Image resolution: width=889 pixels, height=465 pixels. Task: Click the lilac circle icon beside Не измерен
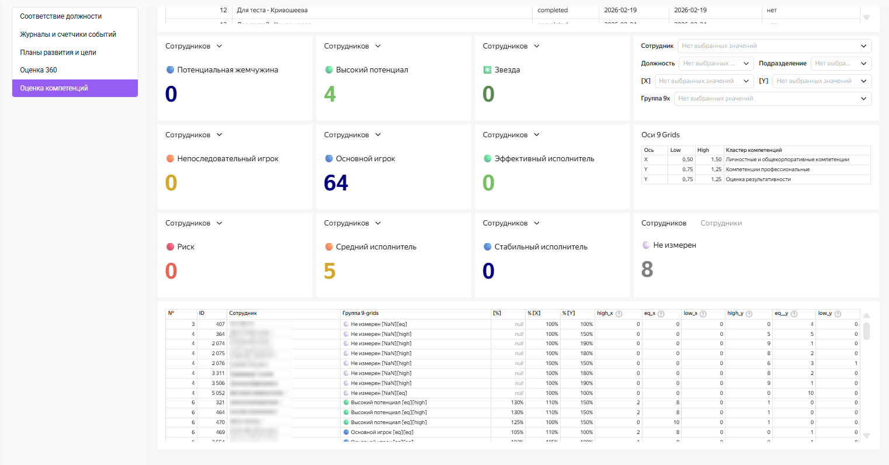tap(647, 245)
